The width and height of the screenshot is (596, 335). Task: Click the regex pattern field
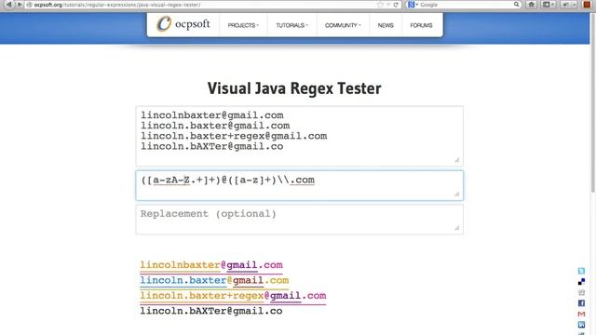[x=300, y=185]
